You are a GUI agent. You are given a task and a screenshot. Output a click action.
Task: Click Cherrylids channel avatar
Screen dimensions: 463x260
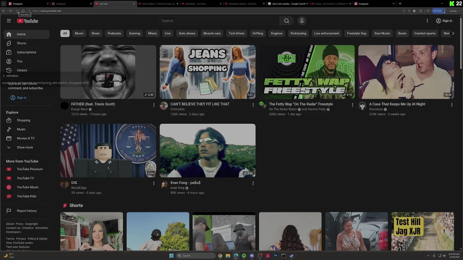(164, 105)
